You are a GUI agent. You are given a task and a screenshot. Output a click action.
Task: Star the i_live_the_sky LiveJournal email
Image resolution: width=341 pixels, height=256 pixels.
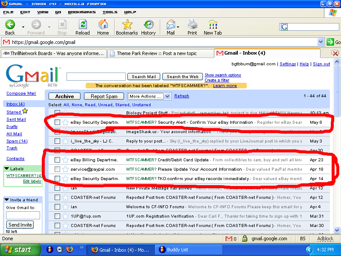coord(65,141)
